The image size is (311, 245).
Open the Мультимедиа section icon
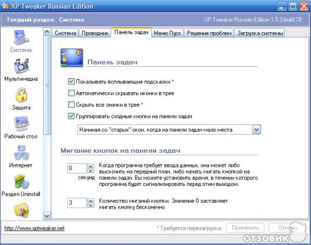tap(21, 66)
